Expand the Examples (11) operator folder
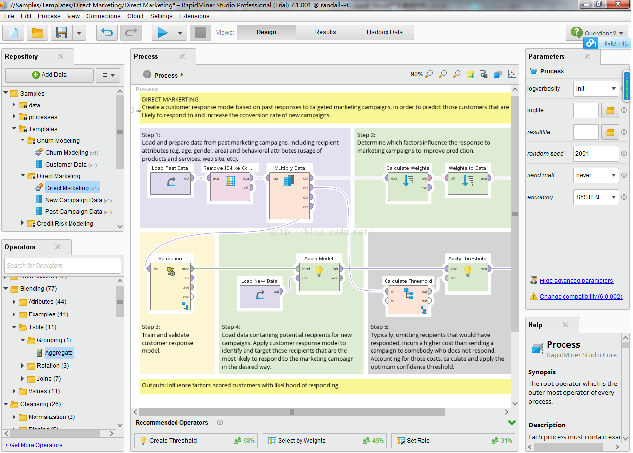 pos(14,314)
